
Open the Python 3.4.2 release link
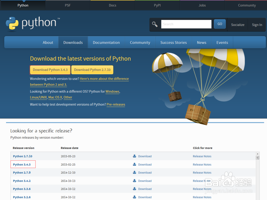[22, 181]
